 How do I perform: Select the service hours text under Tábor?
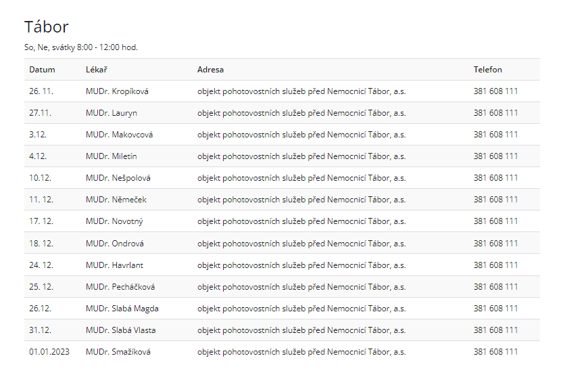[81, 47]
